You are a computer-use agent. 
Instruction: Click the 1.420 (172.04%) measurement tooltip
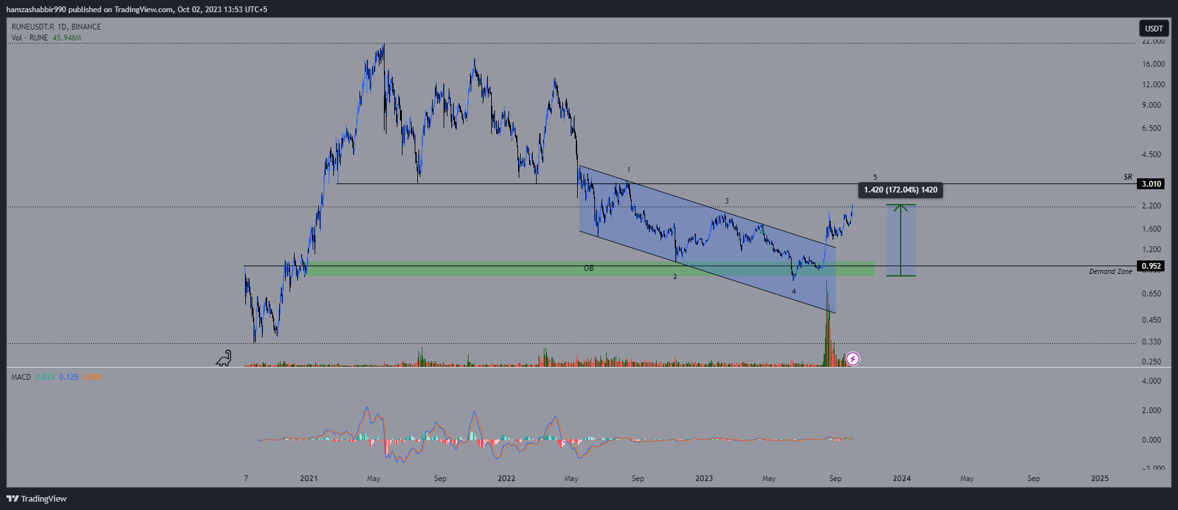pyautogui.click(x=901, y=190)
